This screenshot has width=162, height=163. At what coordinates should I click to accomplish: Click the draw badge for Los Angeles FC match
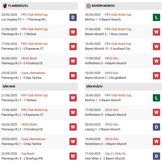(x=73, y=17)
